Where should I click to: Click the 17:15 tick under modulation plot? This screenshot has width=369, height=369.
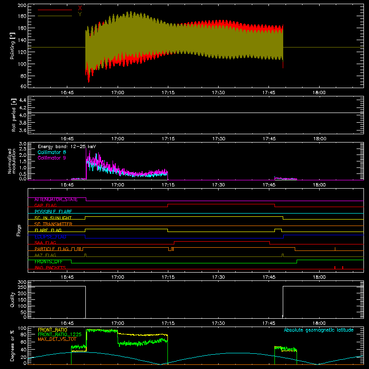click(168, 185)
